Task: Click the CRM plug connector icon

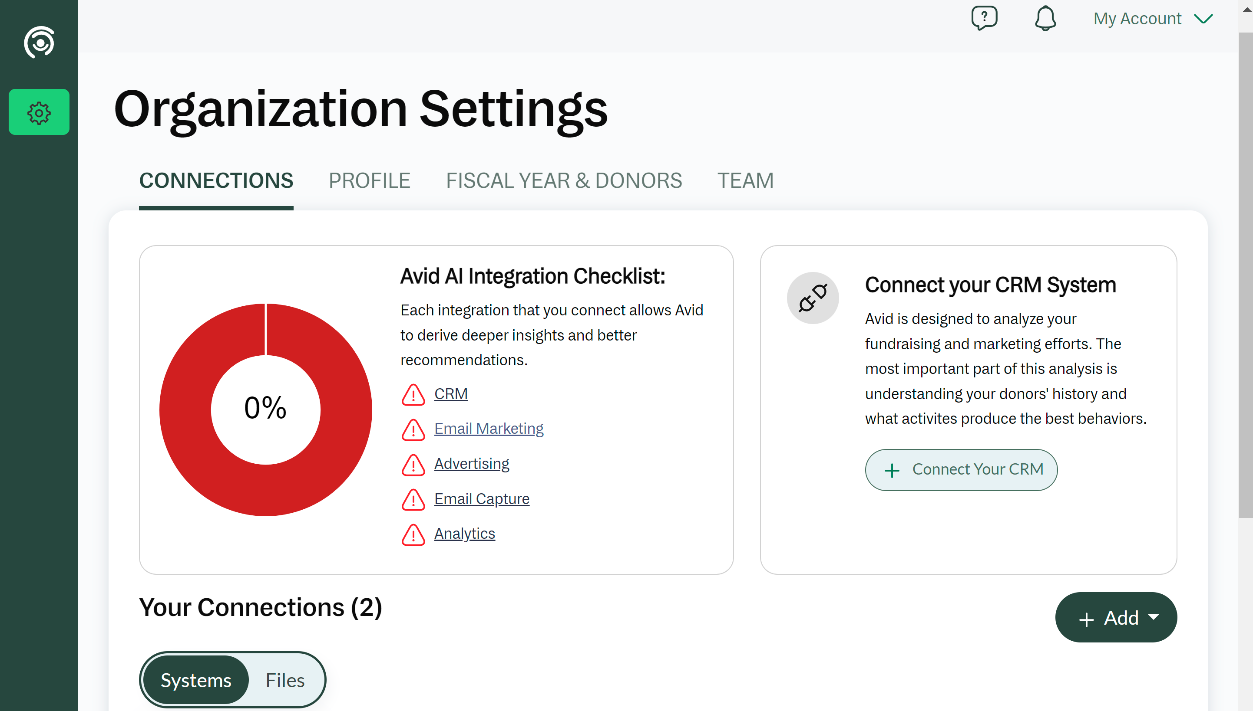Action: tap(813, 298)
